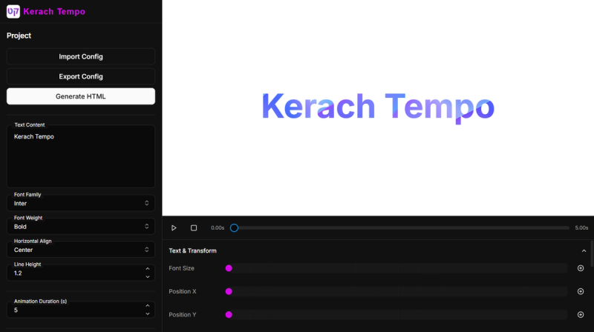Screen dimensions: 594x332
Task: Click the Kerach Tempo logo icon
Action: point(13,11)
